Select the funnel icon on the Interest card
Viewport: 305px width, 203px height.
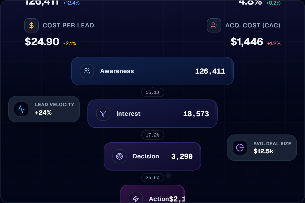(103, 114)
